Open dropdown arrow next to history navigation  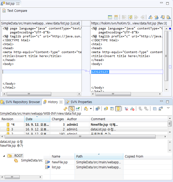point(91,109)
